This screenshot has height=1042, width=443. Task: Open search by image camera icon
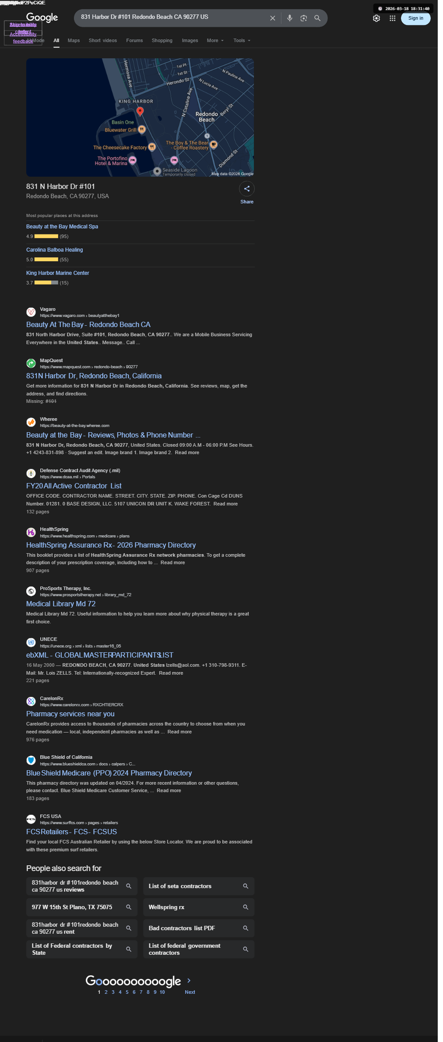click(303, 18)
